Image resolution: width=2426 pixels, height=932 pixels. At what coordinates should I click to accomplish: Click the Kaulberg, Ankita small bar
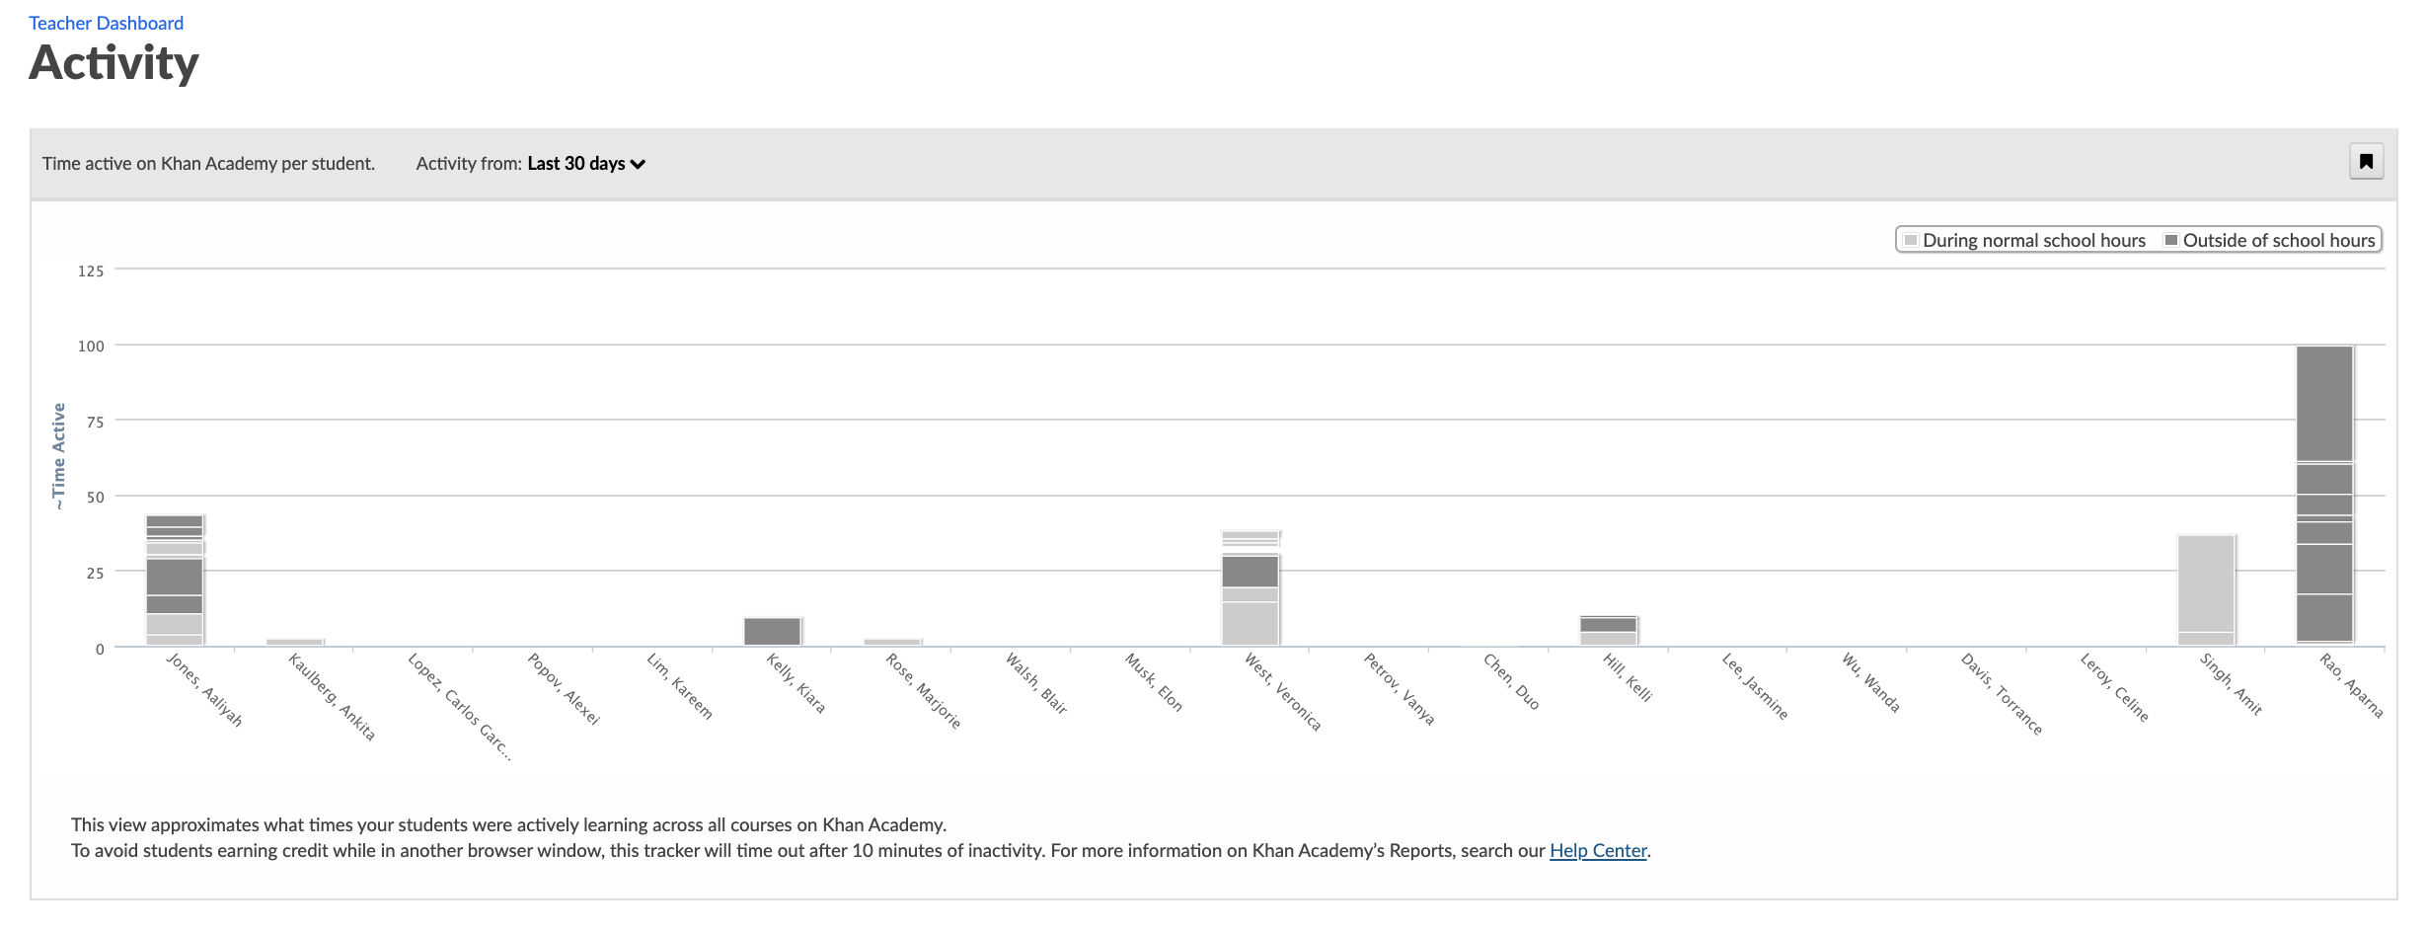294,642
